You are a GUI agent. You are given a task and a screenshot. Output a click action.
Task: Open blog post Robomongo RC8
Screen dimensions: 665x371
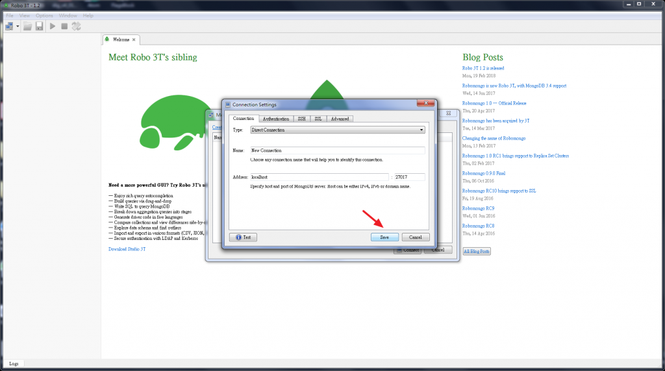[478, 226]
